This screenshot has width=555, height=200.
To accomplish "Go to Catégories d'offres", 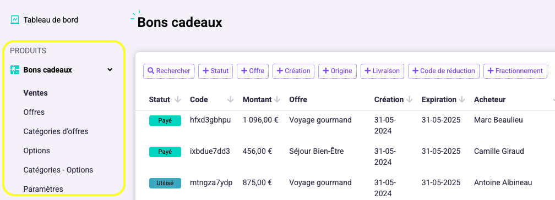I will 56,131.
